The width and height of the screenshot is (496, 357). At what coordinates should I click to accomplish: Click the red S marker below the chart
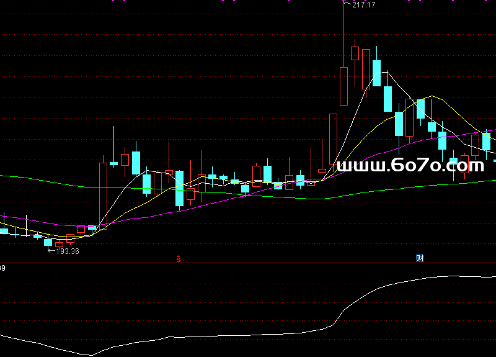point(179,258)
